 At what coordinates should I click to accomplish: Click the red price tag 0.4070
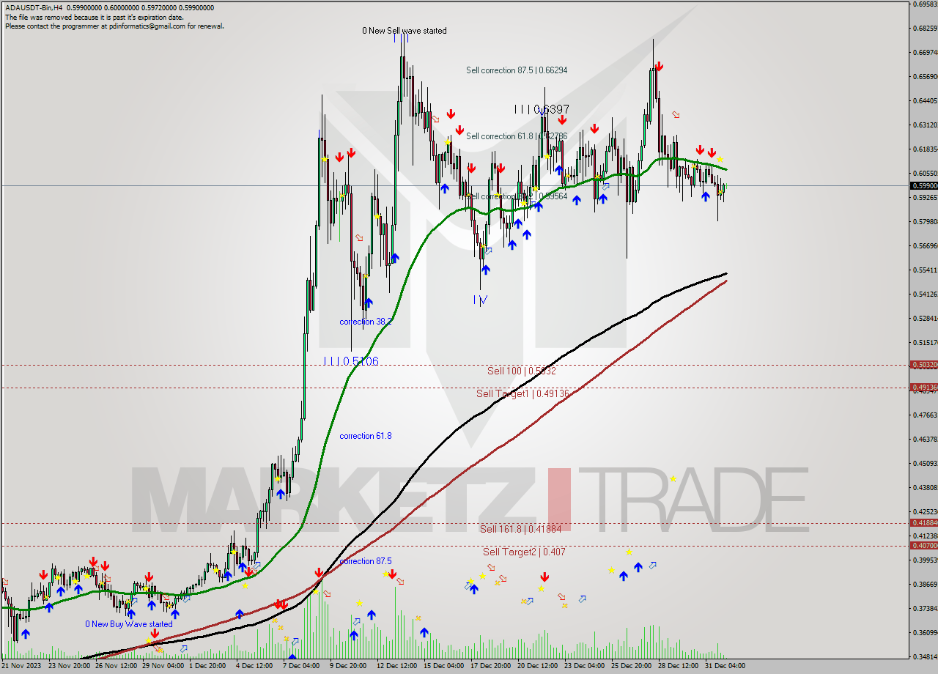923,545
